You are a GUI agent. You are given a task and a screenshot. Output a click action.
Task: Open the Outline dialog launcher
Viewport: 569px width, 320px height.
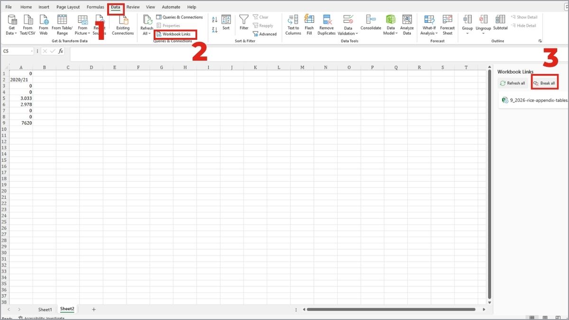point(540,41)
